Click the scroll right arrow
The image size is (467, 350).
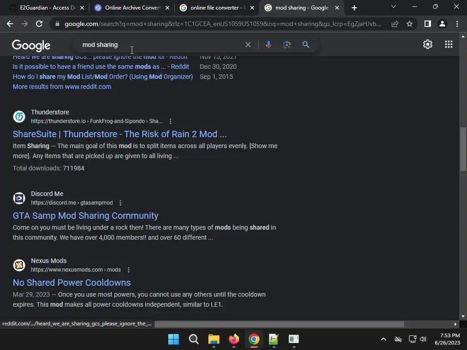click(x=455, y=324)
